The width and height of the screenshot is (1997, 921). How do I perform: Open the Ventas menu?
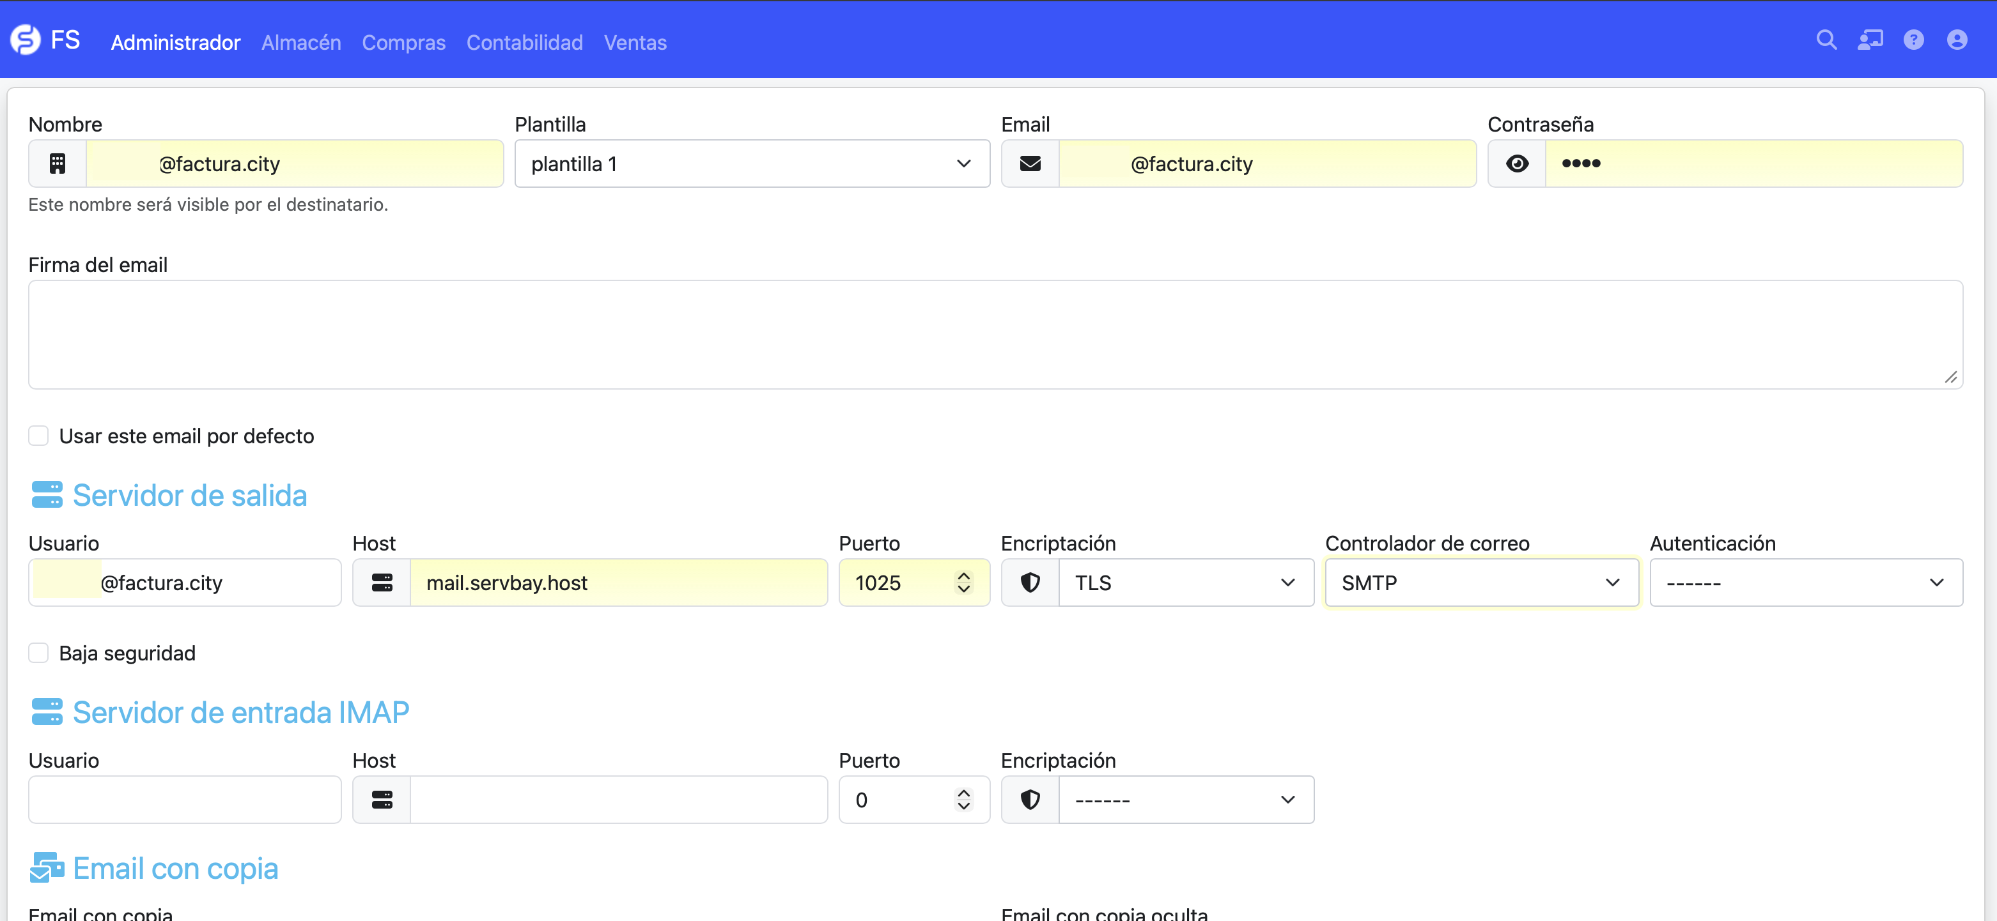click(635, 42)
